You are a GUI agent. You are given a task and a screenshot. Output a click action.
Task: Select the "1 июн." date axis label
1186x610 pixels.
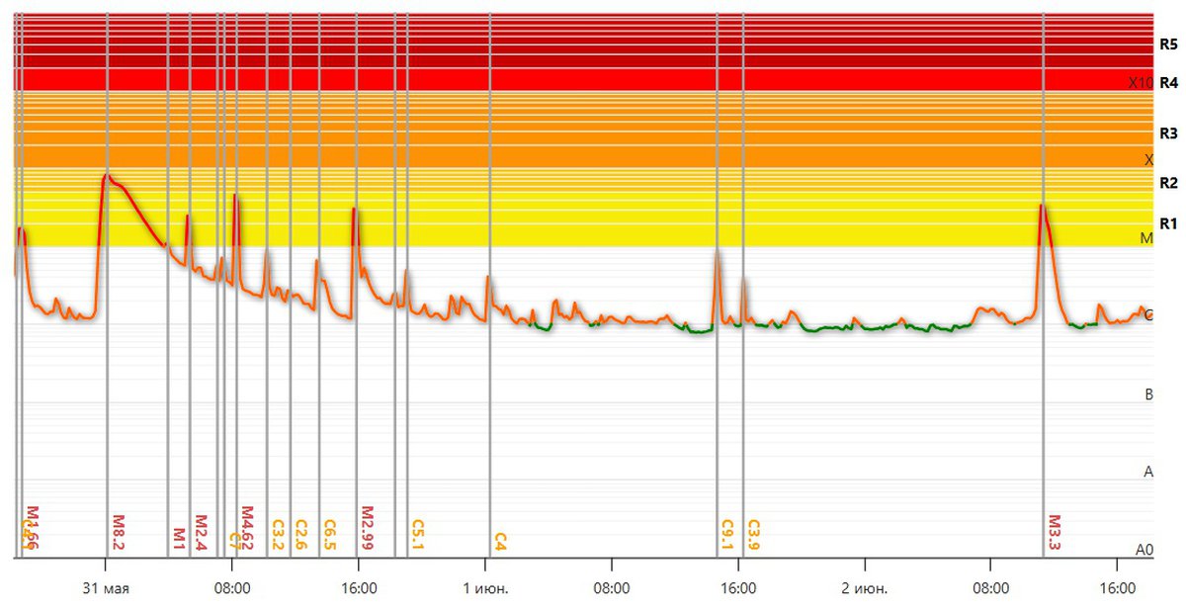[485, 589]
